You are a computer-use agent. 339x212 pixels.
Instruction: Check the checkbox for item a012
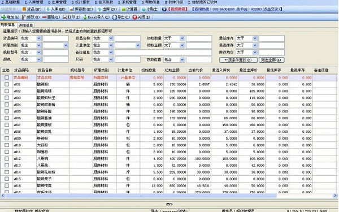tap(7, 158)
